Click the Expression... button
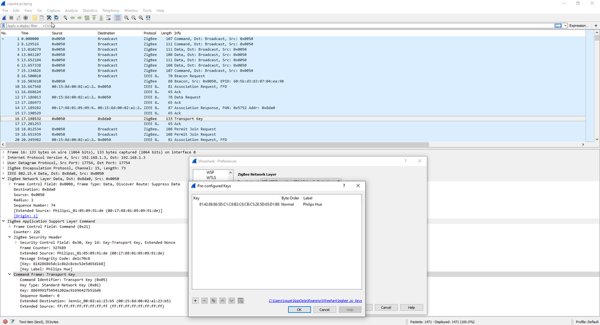This screenshot has height=325, width=600. 578,26
